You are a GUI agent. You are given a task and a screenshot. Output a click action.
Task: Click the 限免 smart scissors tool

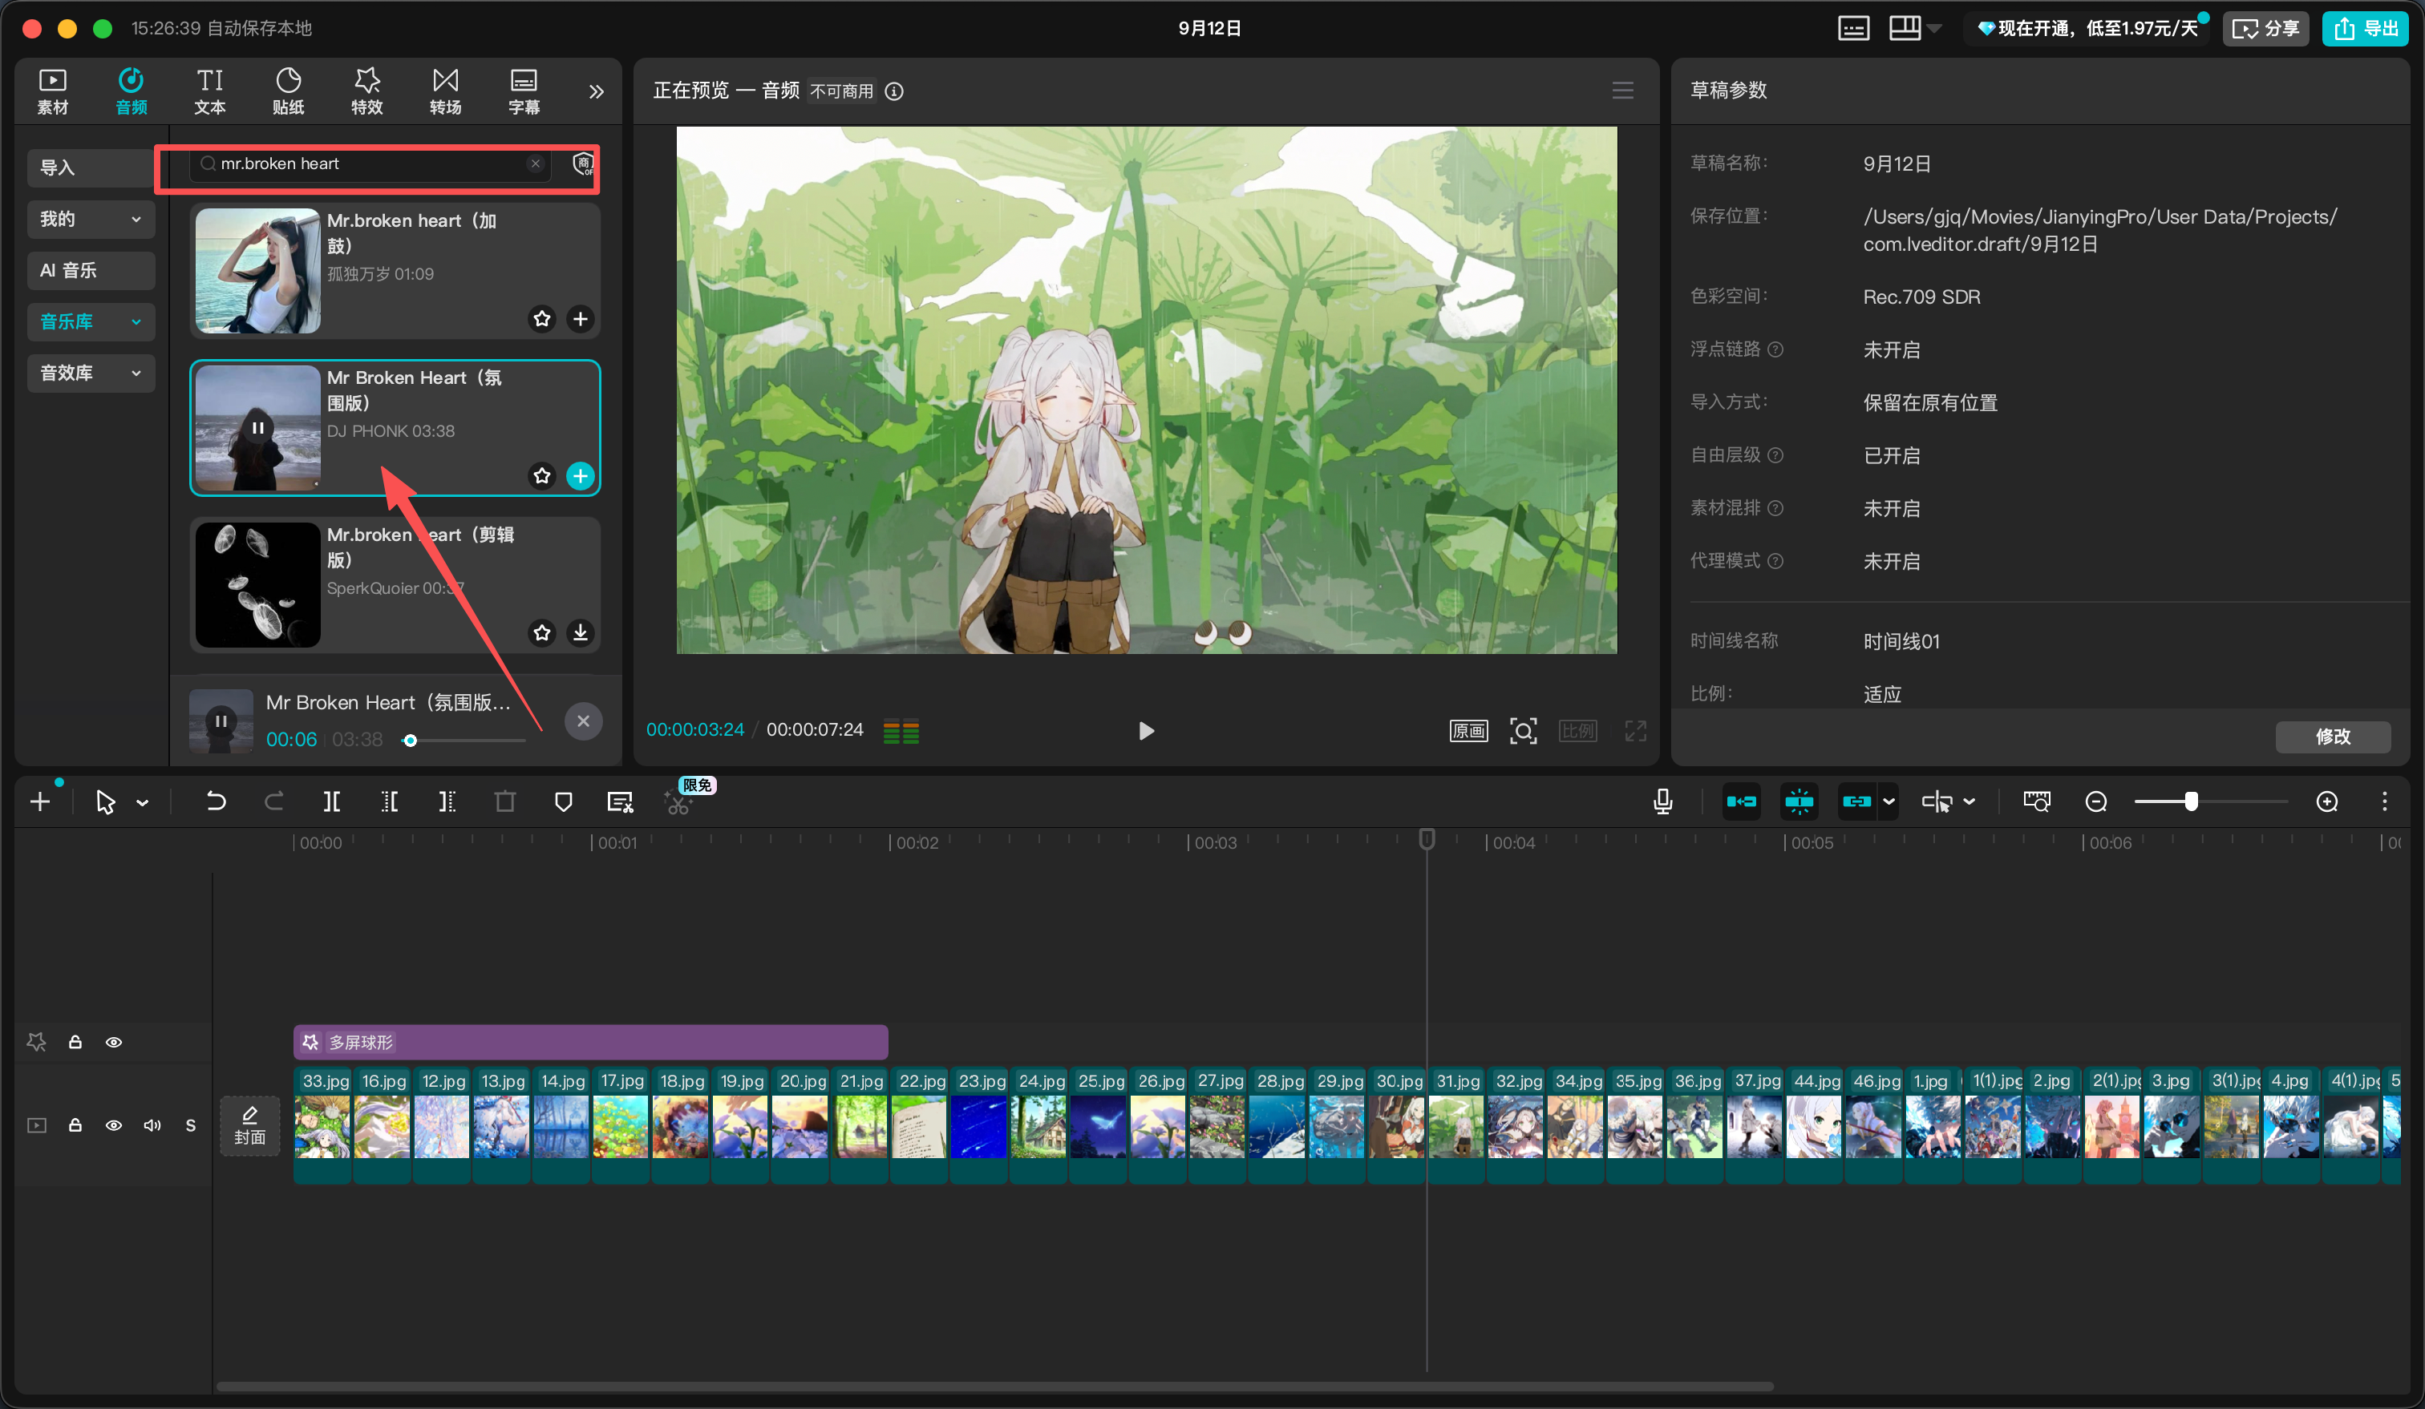point(678,803)
